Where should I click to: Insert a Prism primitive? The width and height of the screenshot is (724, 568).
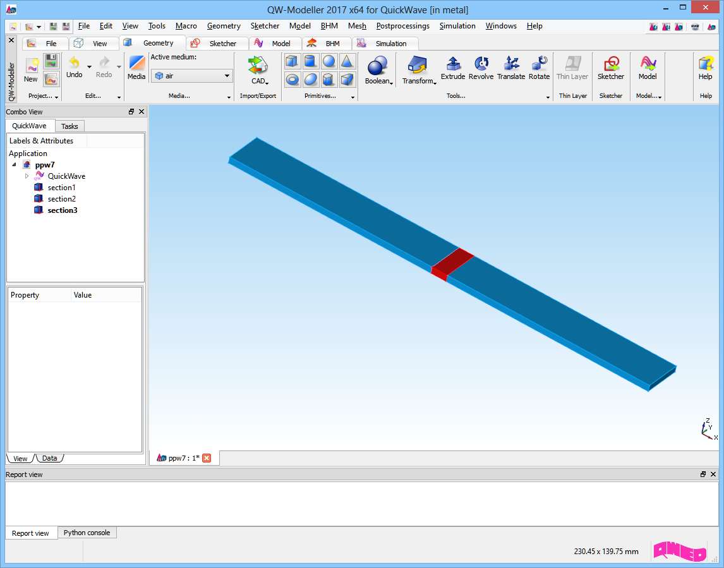(x=329, y=80)
